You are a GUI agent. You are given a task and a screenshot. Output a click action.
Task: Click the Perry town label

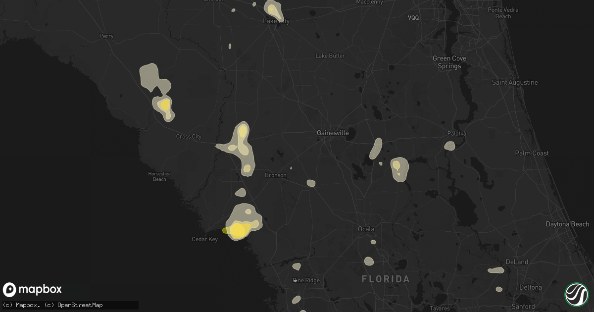click(106, 36)
